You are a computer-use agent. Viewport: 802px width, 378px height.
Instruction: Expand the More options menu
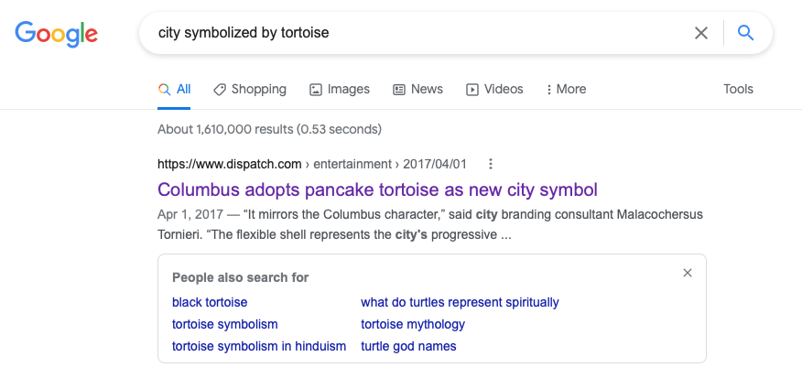click(x=566, y=89)
